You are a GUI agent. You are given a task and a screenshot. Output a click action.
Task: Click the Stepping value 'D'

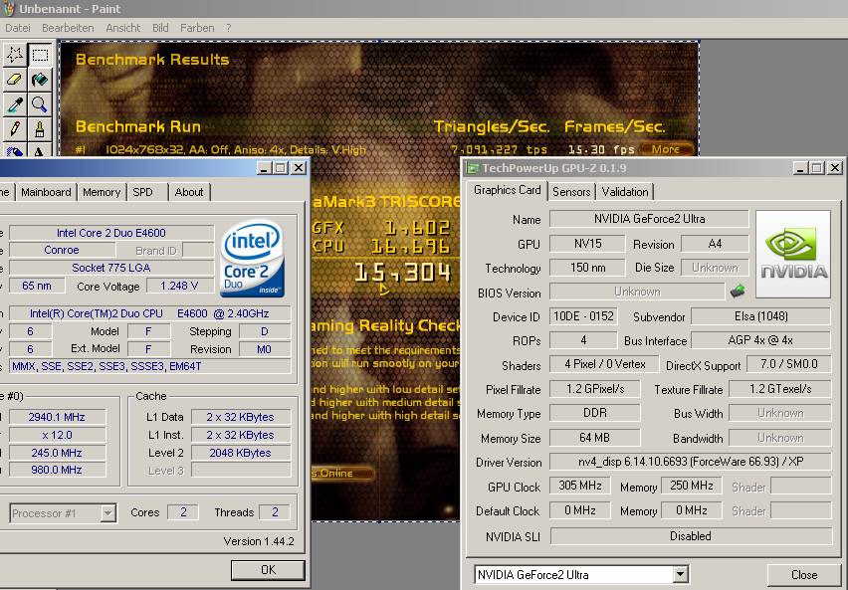pyautogui.click(x=264, y=331)
